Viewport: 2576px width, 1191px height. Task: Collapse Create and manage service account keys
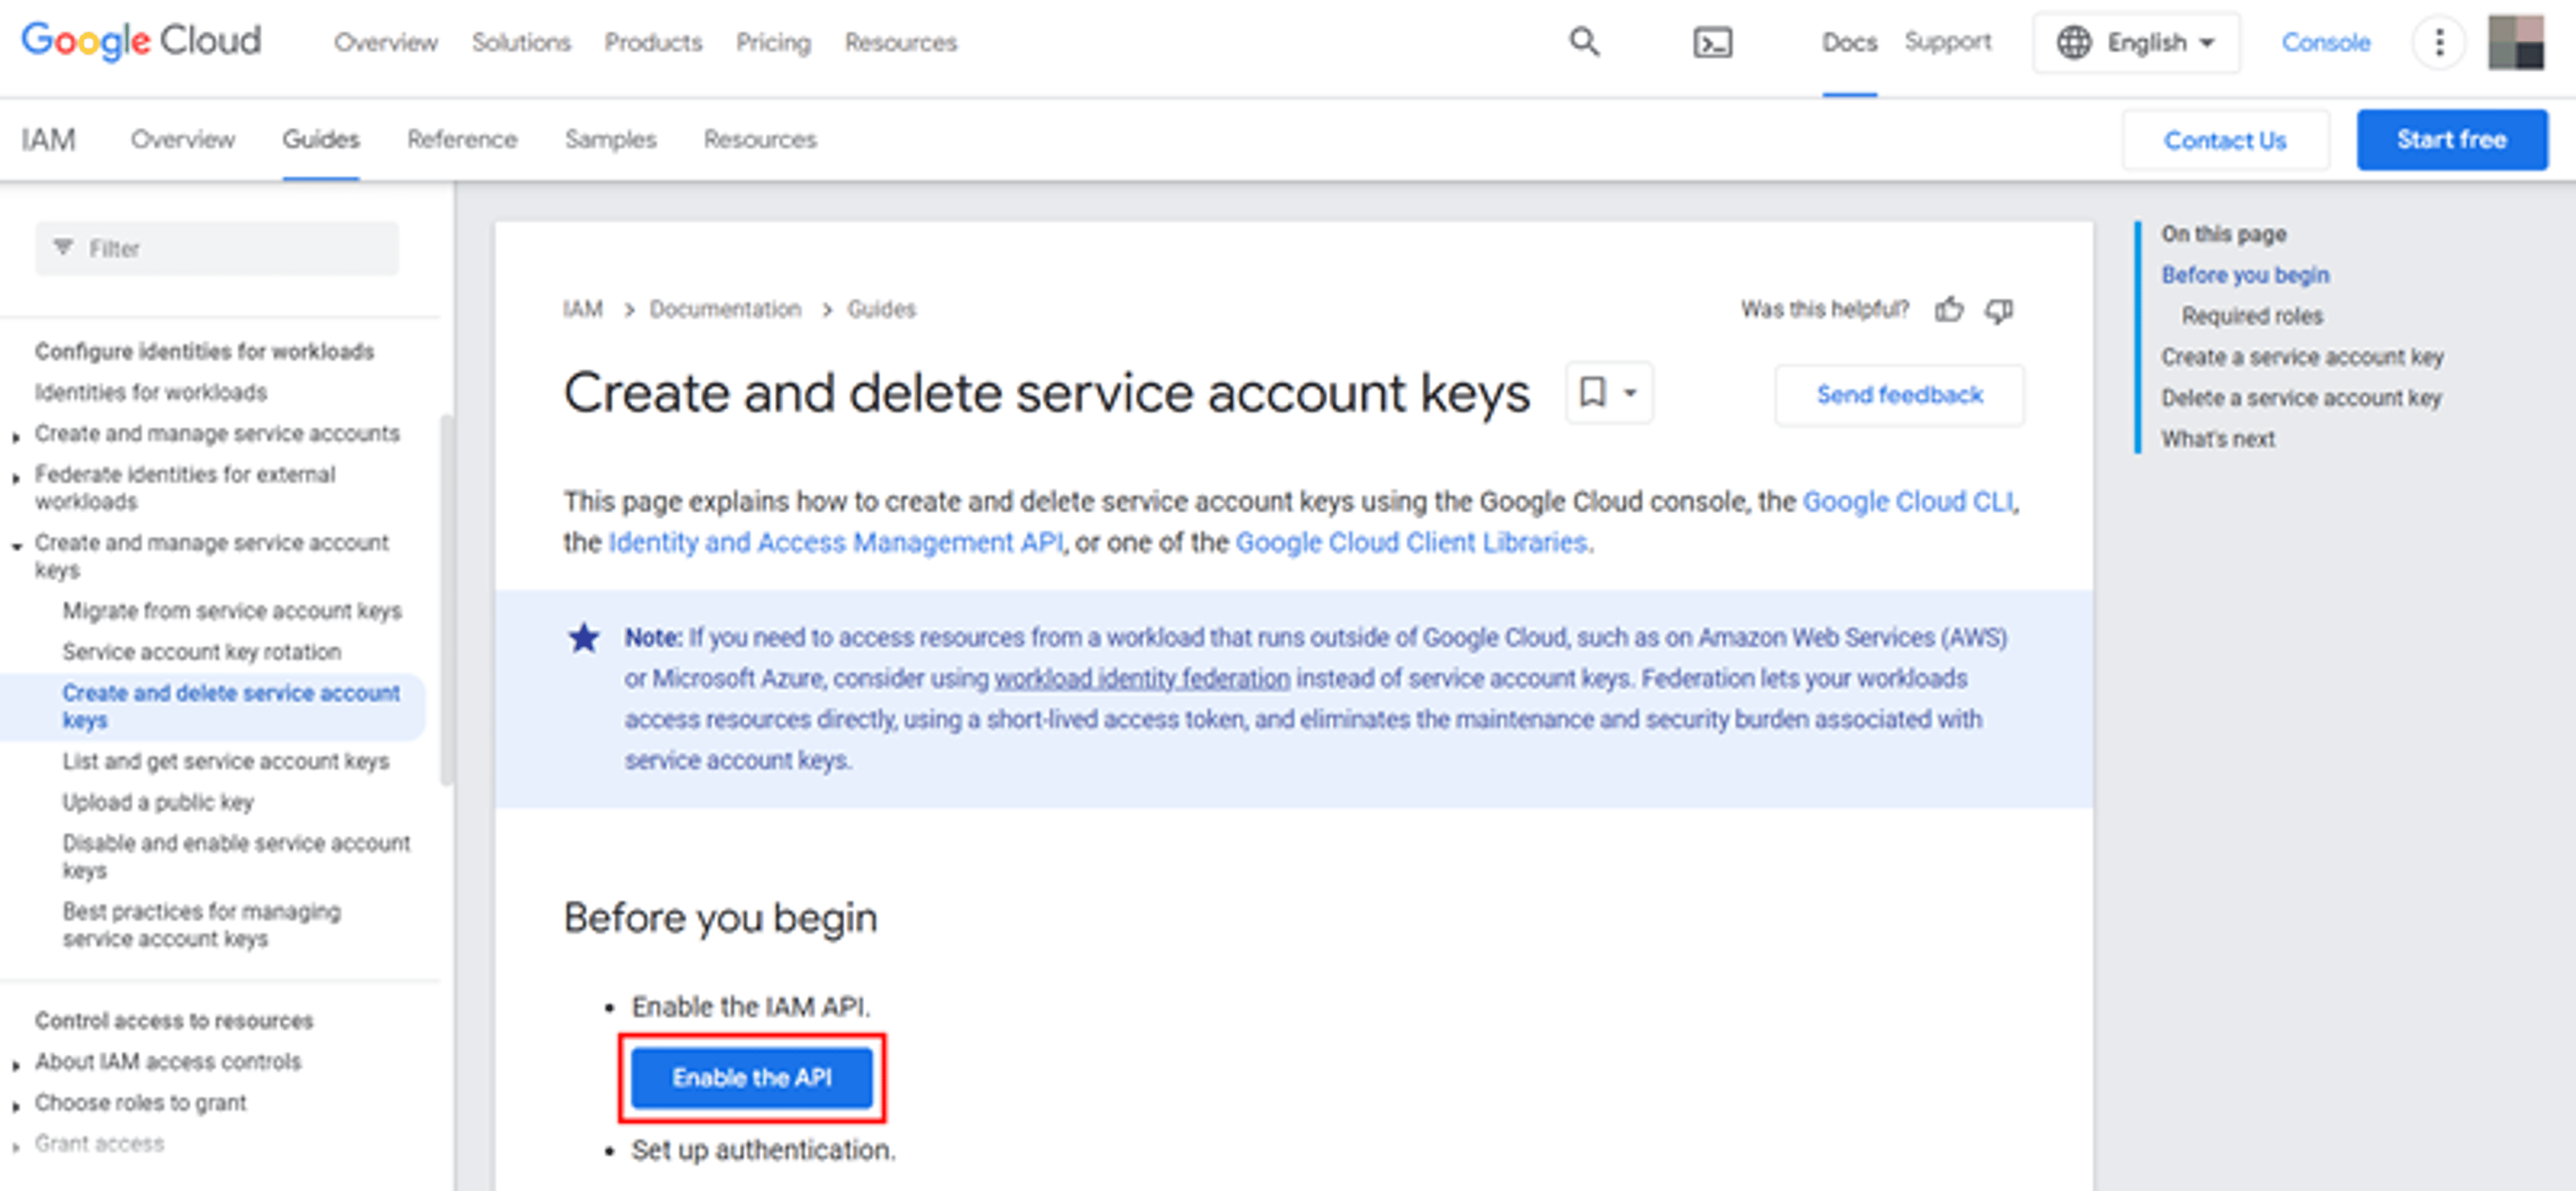pos(16,546)
